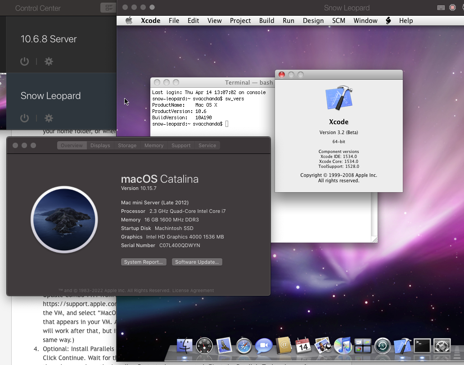Screen dimensions: 464x365
Task: Launch Dashboard from the dock
Action: 204,346
